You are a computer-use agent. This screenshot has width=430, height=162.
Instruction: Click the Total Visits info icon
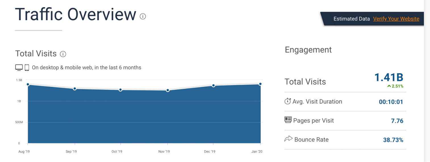63,54
